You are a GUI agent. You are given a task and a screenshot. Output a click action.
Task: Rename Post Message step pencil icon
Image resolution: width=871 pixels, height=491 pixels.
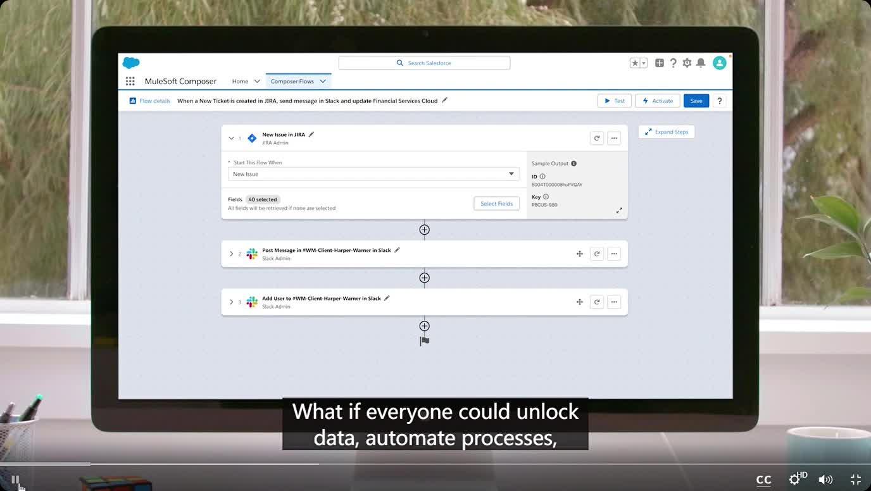(397, 250)
